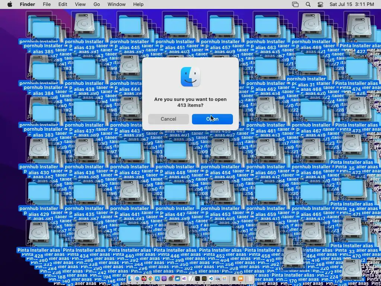
Task: Select the Installer alias 453 disk icon
Action: pos(221,191)
